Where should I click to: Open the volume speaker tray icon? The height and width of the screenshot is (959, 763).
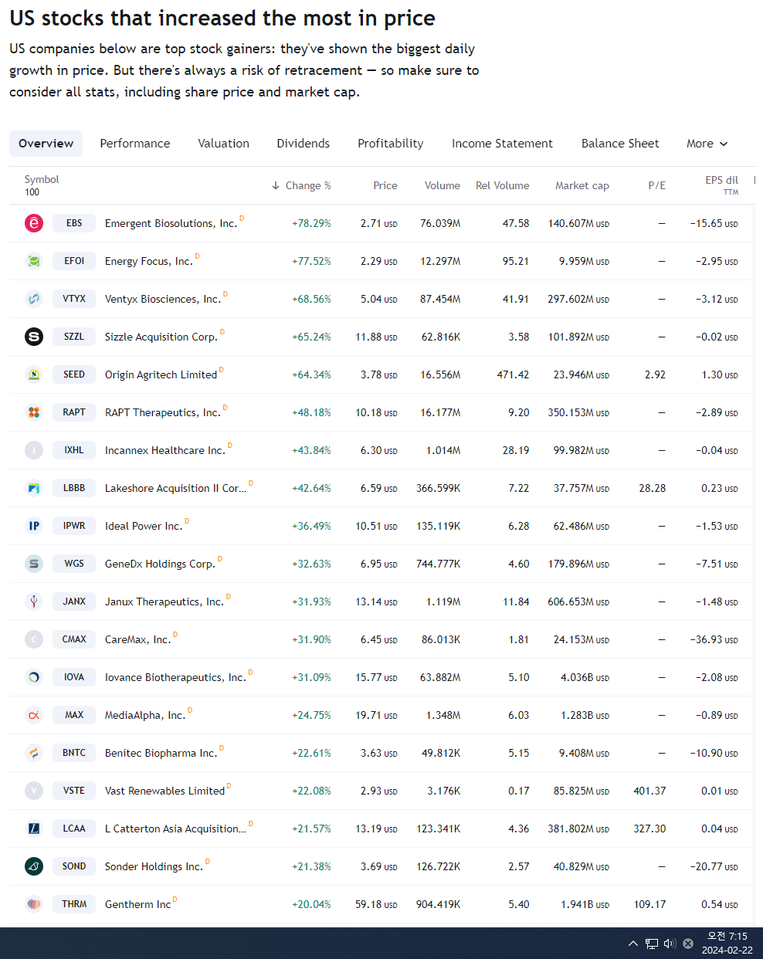click(670, 944)
